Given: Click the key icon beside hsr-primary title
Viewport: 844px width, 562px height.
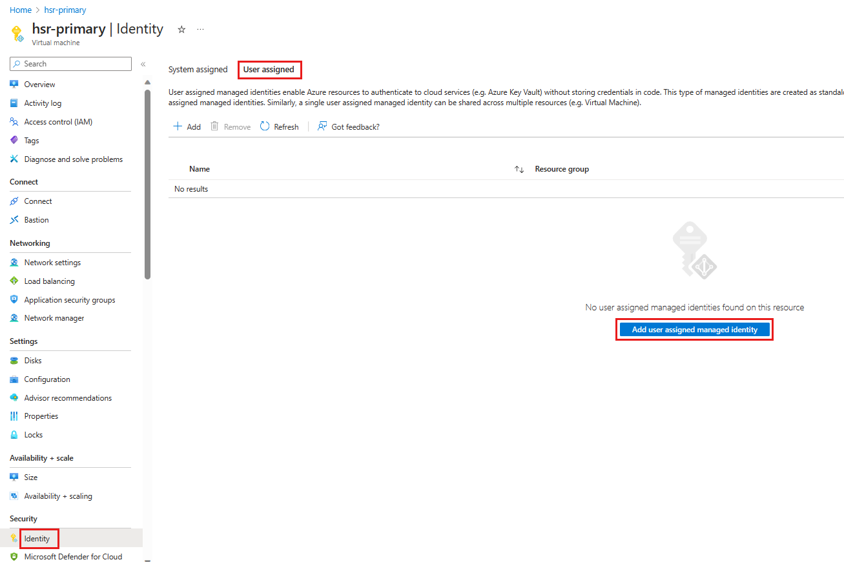Looking at the screenshot, I should click(x=17, y=34).
